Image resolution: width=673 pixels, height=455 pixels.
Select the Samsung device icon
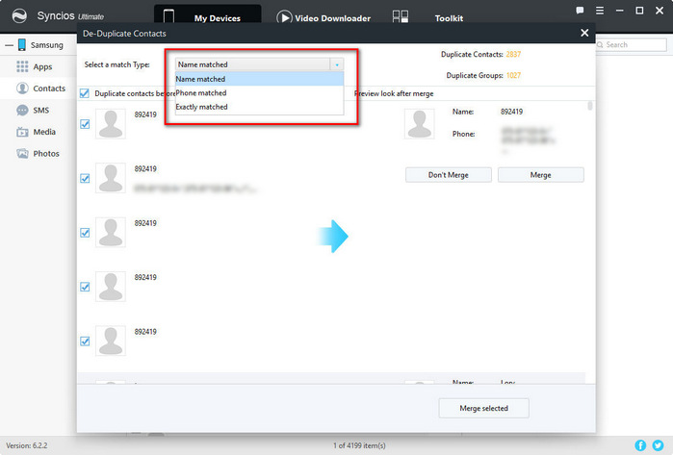coord(21,44)
